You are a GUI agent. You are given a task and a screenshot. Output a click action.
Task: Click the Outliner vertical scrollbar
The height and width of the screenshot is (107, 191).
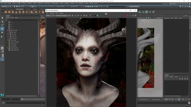[x=38, y=58]
